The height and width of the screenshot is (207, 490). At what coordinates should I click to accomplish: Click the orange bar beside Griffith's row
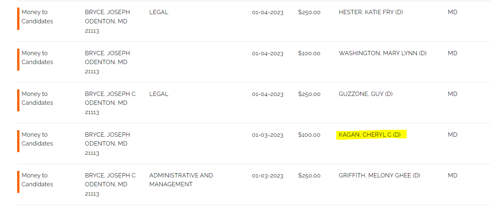click(18, 182)
